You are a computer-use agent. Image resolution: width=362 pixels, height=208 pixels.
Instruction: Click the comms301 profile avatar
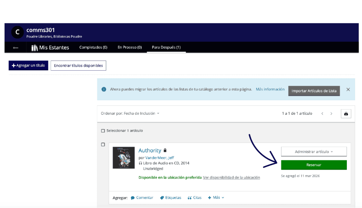[x=17, y=32]
